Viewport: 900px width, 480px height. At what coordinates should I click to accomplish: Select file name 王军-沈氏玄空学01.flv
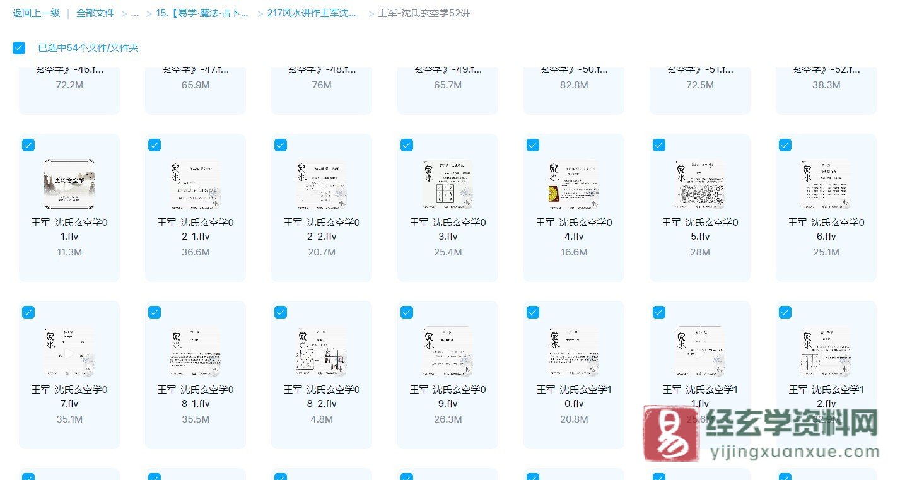click(69, 229)
